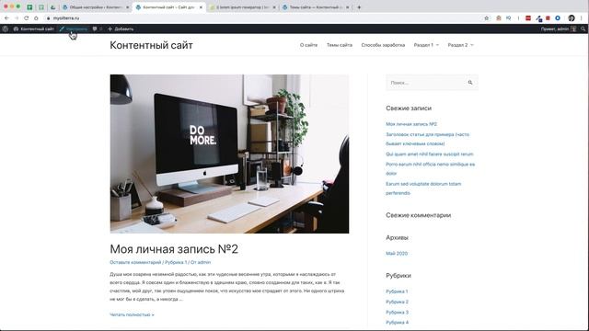Viewport: 589px width, 331px height.
Task: Open the 'Контентный сайт' dashboard link in admin bar
Action: point(34,29)
